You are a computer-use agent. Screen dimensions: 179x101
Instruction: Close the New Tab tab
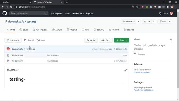[30, 2]
